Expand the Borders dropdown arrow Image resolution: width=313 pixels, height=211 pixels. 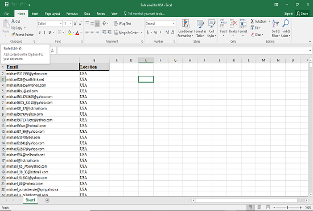point(64,33)
